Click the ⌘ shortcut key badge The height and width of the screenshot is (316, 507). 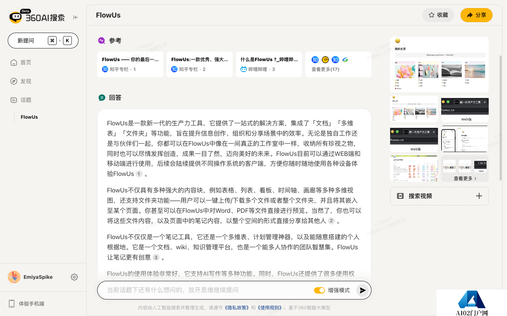52,40
